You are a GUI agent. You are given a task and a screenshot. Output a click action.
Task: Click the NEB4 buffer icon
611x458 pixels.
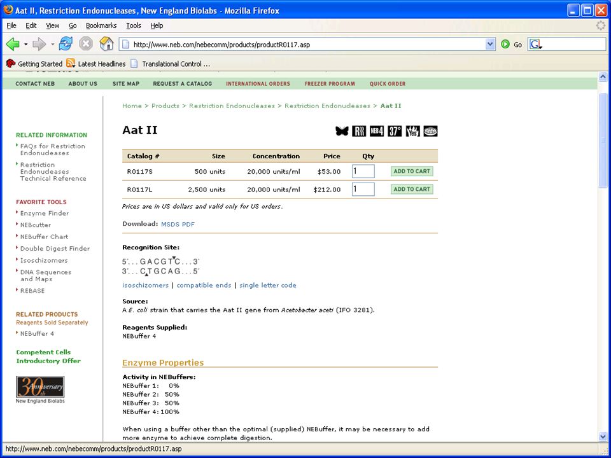tap(377, 131)
